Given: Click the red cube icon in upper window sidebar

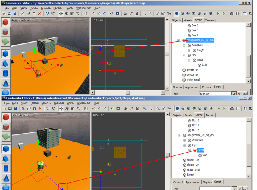Looking at the screenshot, I should (x=6, y=22).
